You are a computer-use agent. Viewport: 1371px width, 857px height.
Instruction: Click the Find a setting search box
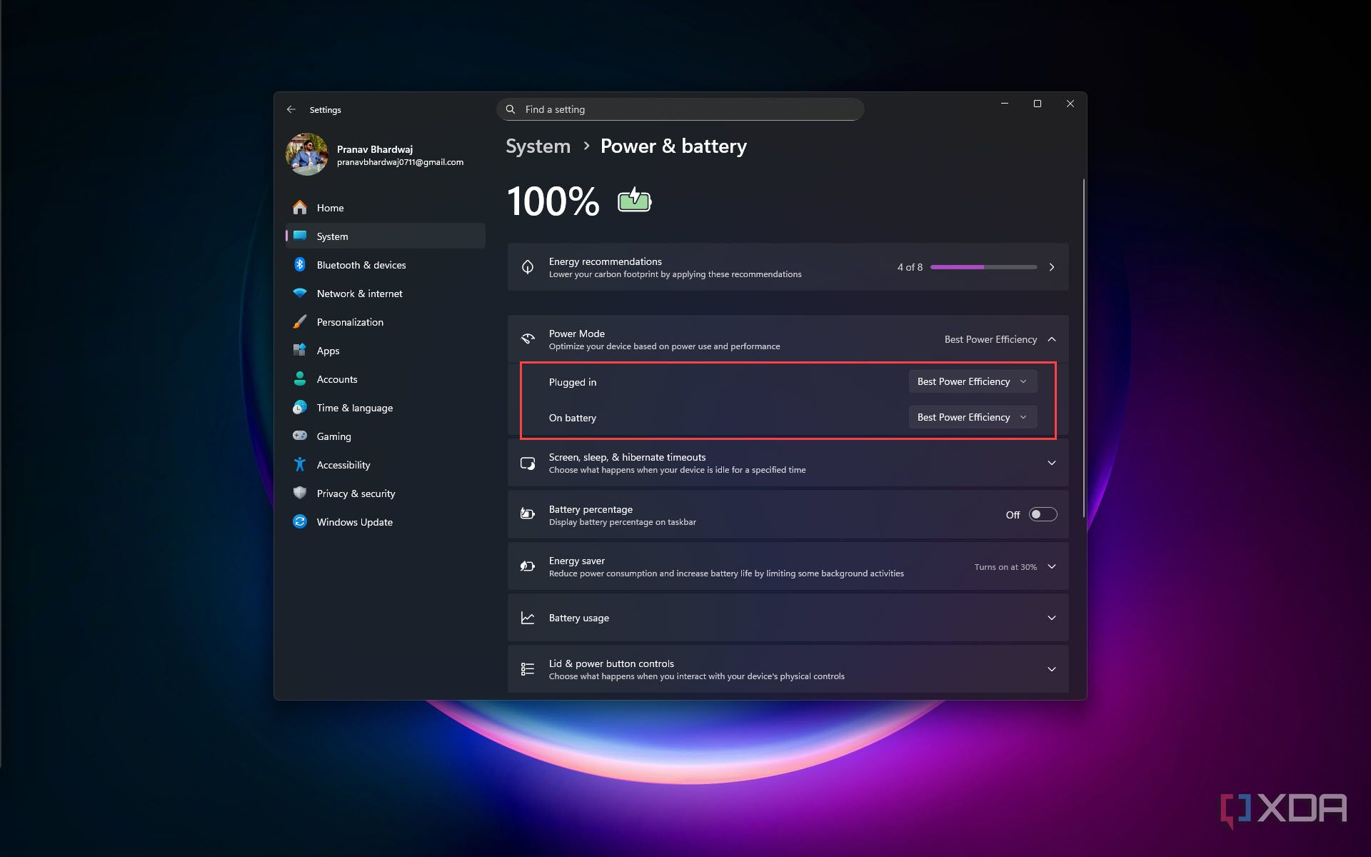[x=680, y=109]
